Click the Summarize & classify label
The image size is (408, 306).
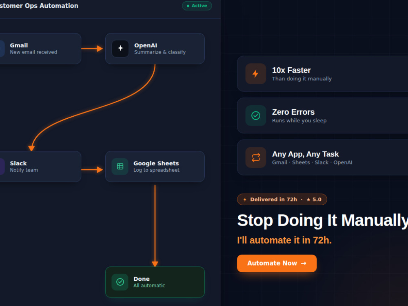[x=160, y=52]
